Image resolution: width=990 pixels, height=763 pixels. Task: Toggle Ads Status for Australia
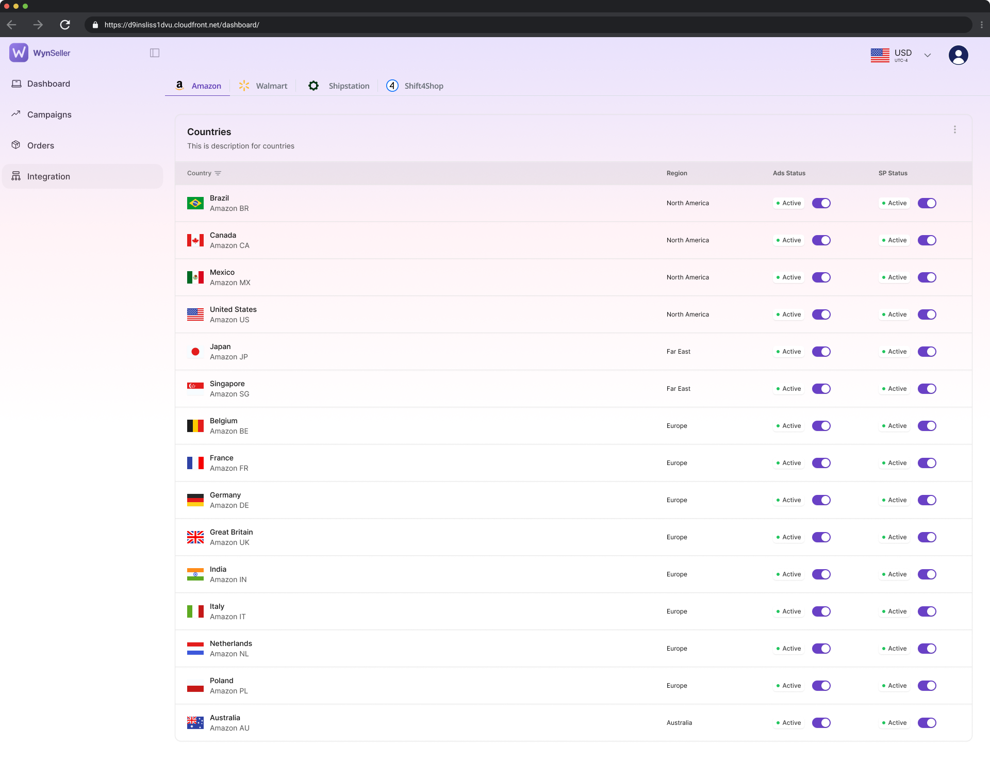point(821,723)
